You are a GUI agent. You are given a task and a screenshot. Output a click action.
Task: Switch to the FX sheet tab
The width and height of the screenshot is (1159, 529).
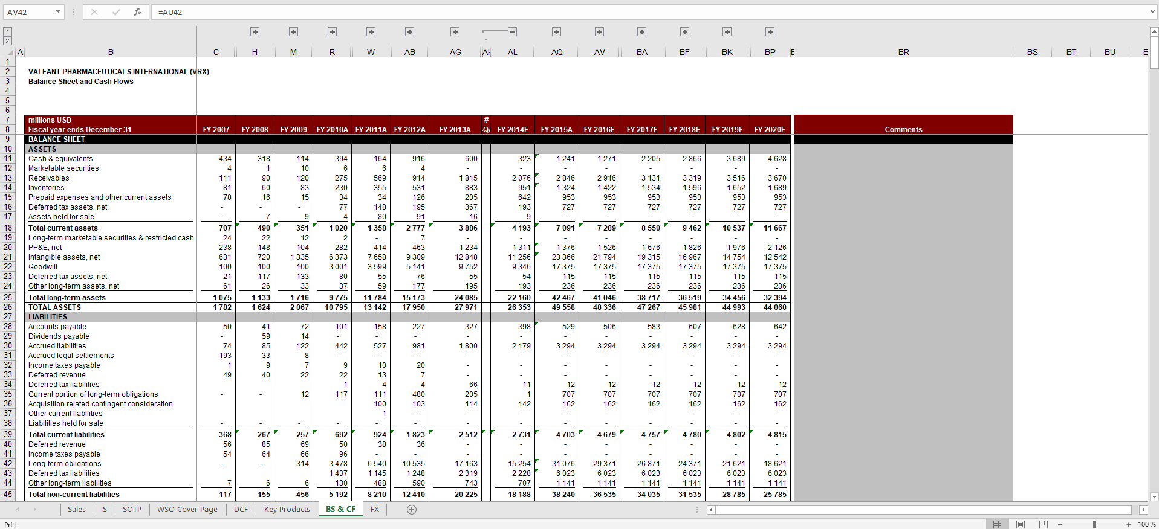[375, 509]
